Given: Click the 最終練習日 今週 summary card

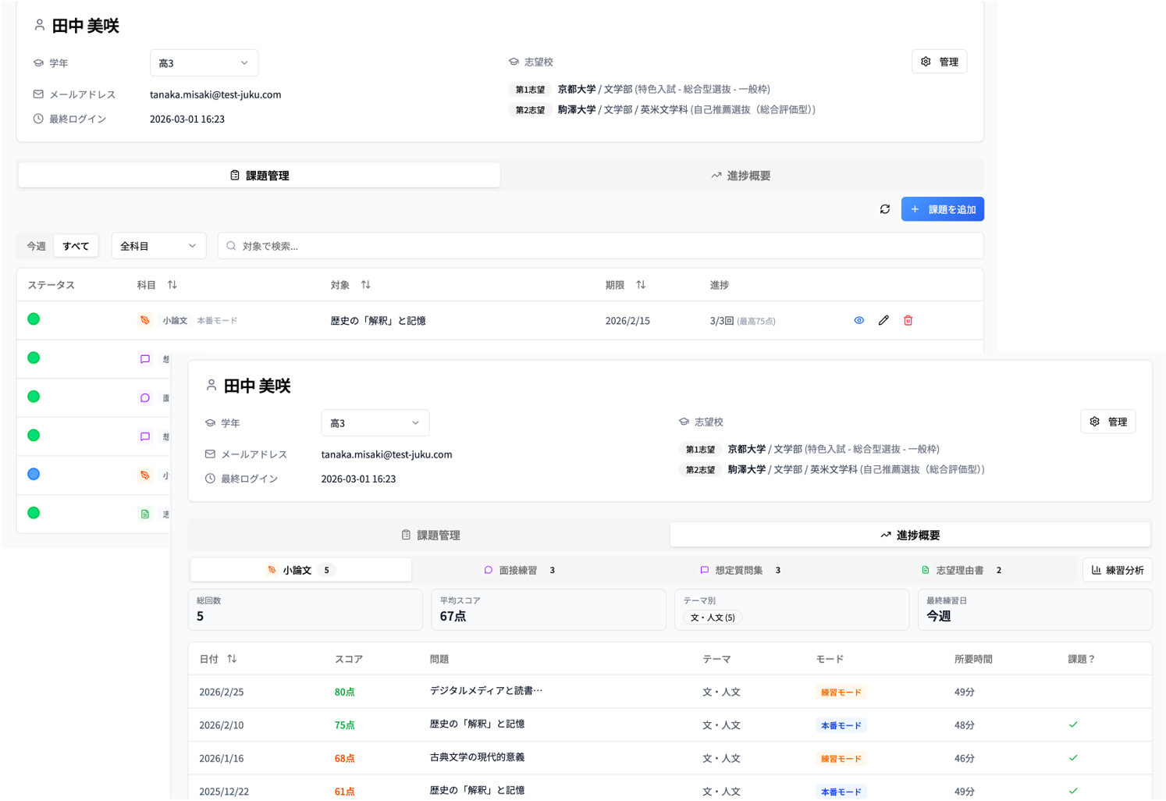Looking at the screenshot, I should [x=1035, y=609].
